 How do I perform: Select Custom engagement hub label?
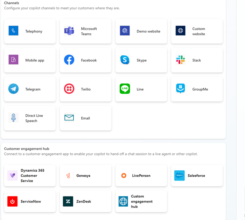pyautogui.click(x=142, y=201)
